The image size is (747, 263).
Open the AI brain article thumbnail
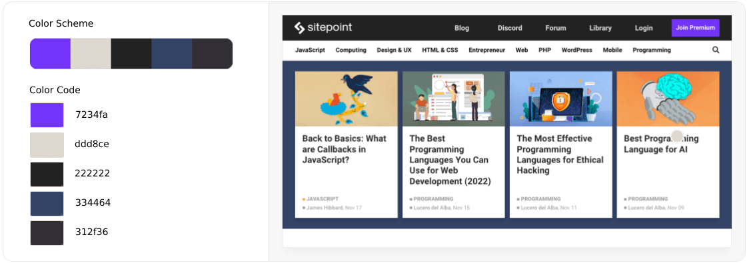(x=668, y=99)
